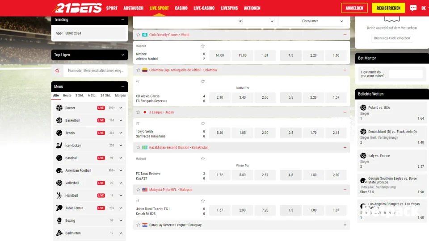Click the Baseball icon in menu
429x241 pixels.
click(x=59, y=158)
